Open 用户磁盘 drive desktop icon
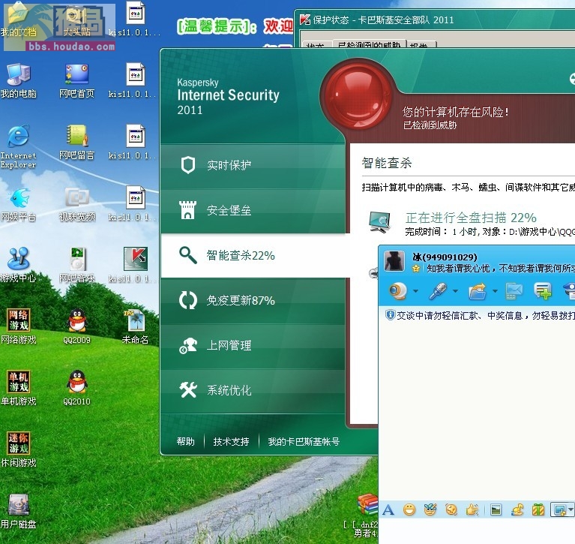Screen dimensions: 575x544 [18, 511]
